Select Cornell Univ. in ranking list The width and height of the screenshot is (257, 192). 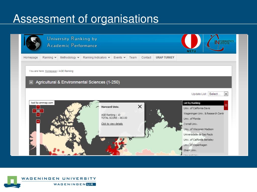coord(203,124)
